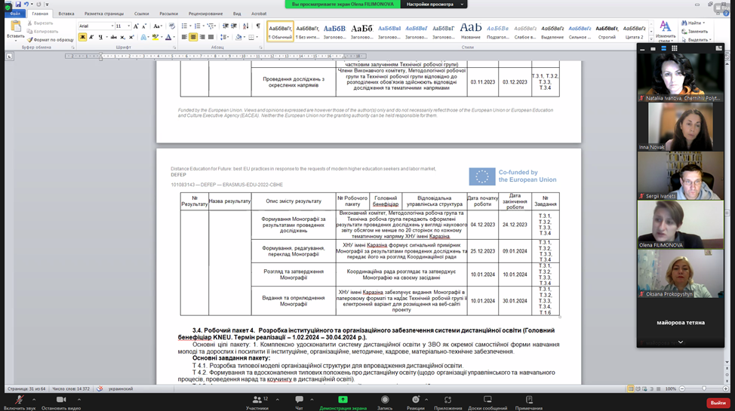This screenshot has height=411, width=735.
Task: Open Доски сообщений whiteboards icon
Action: 487,399
